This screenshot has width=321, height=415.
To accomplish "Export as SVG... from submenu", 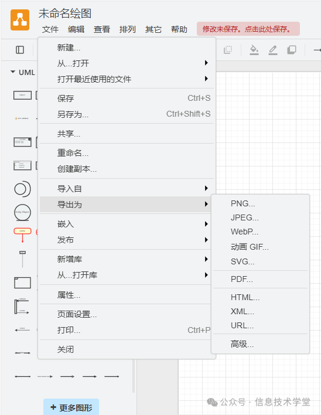I will point(261,261).
